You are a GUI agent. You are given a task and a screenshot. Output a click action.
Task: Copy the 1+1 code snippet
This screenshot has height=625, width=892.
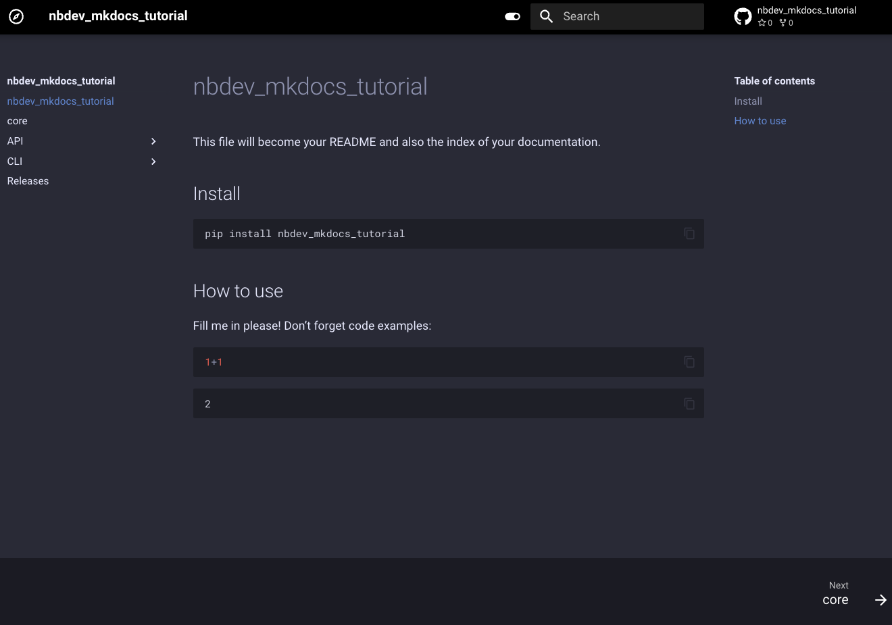pyautogui.click(x=689, y=362)
